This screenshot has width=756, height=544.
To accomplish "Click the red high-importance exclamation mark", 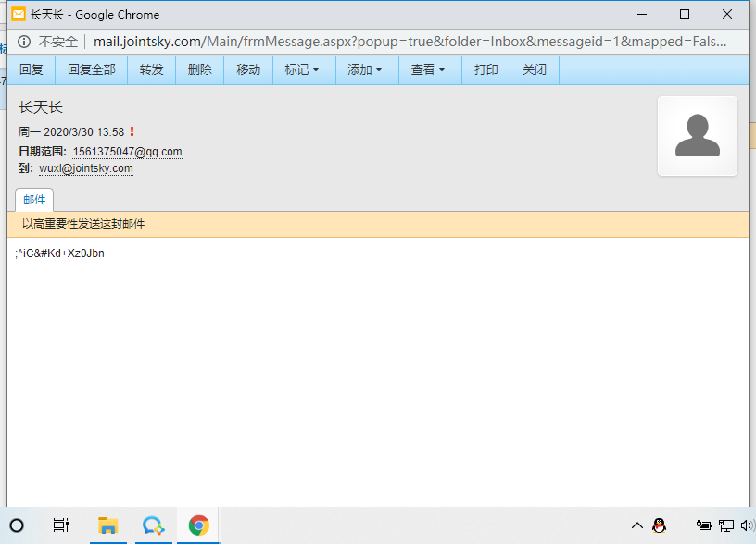I will [x=132, y=131].
